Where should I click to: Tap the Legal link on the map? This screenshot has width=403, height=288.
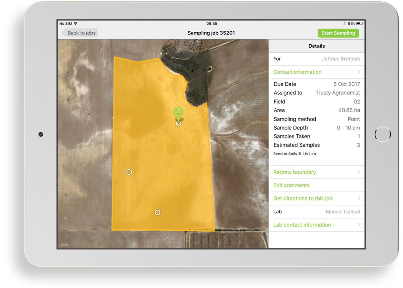click(x=64, y=244)
